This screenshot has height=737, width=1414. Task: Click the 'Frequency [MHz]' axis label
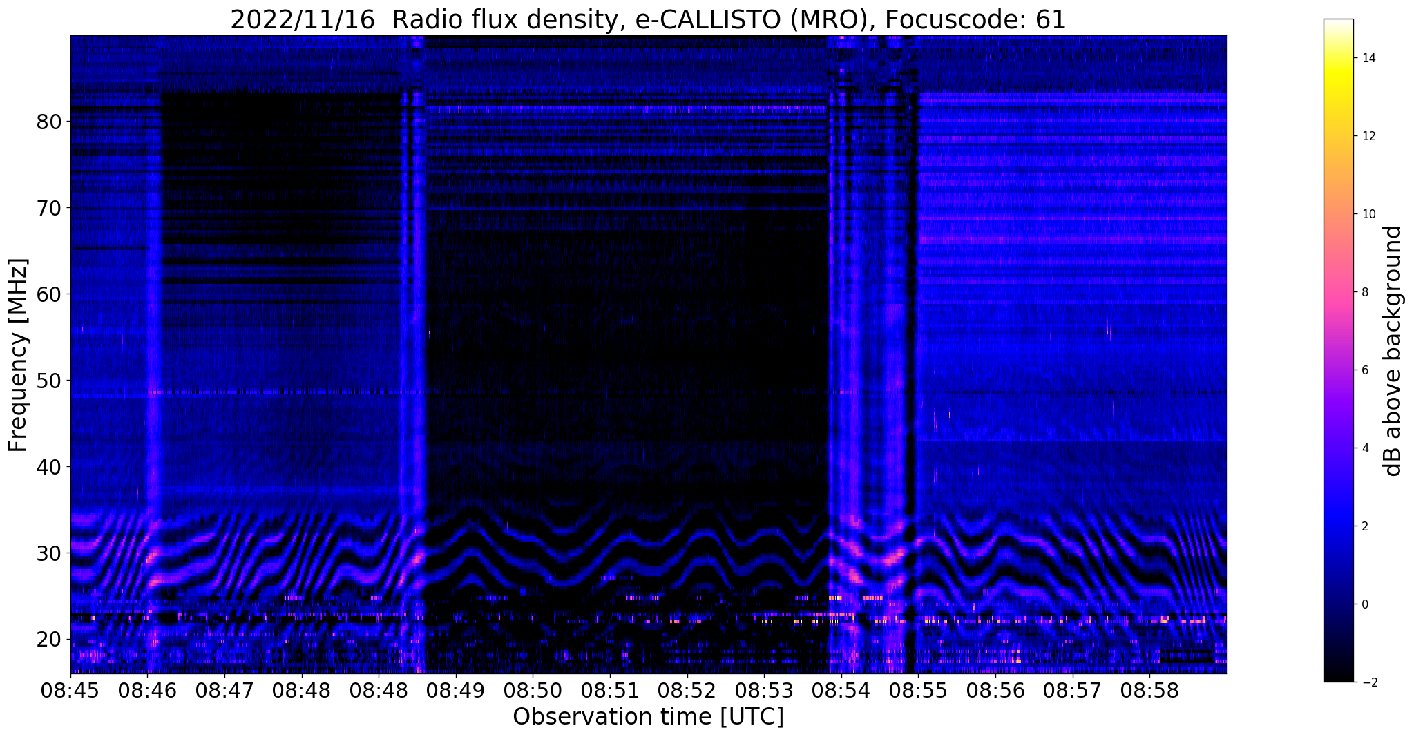[x=19, y=355]
